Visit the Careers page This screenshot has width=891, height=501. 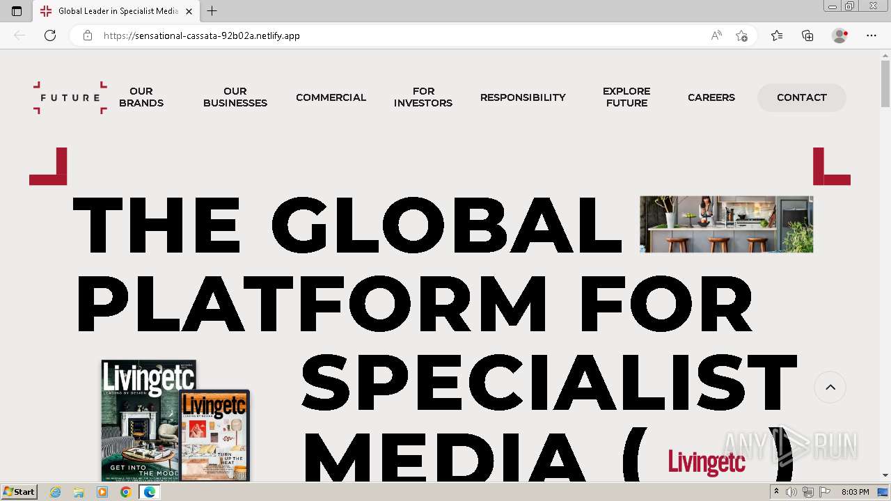point(711,97)
